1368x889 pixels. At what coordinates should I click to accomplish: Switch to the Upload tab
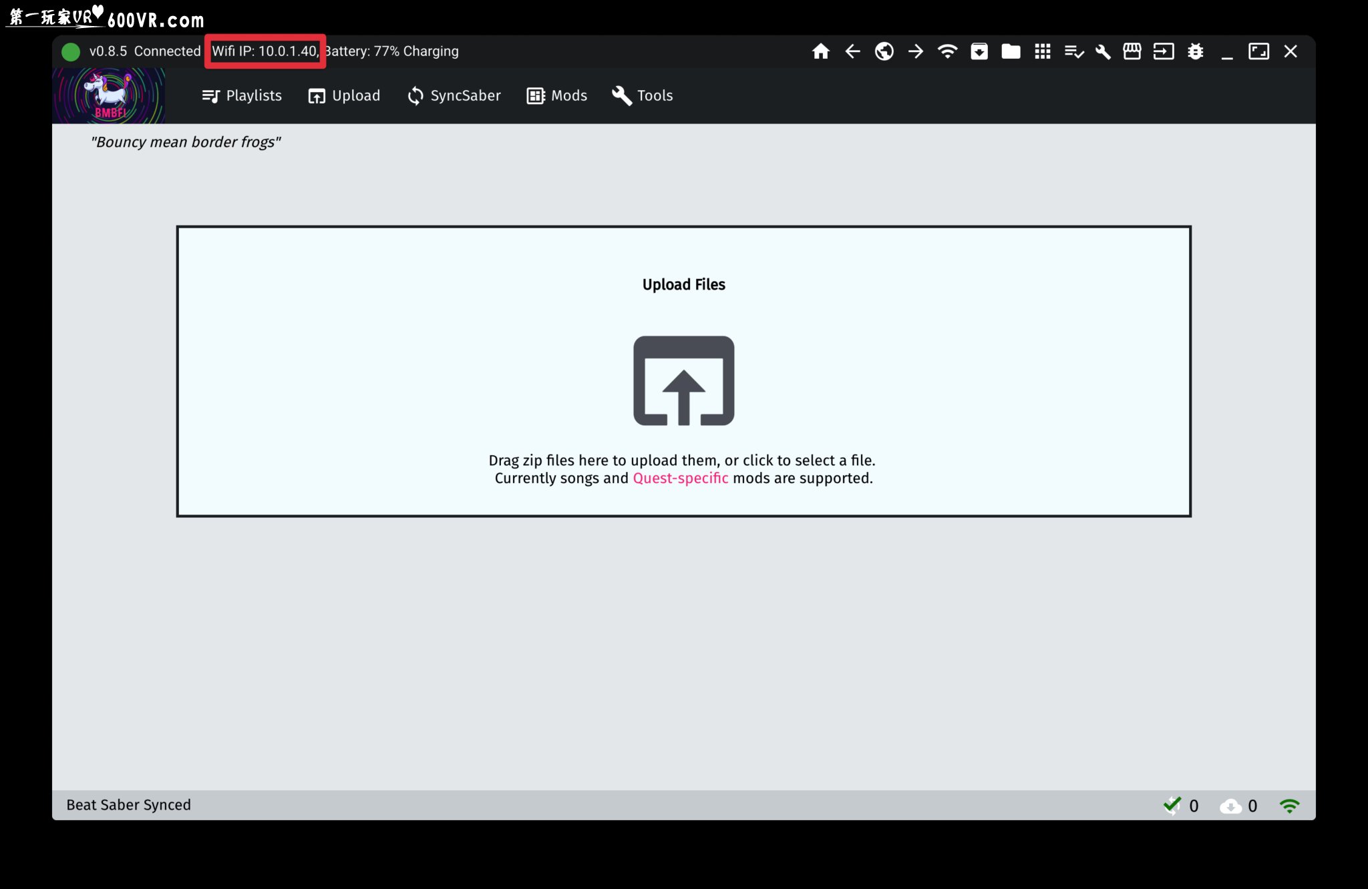coord(344,95)
